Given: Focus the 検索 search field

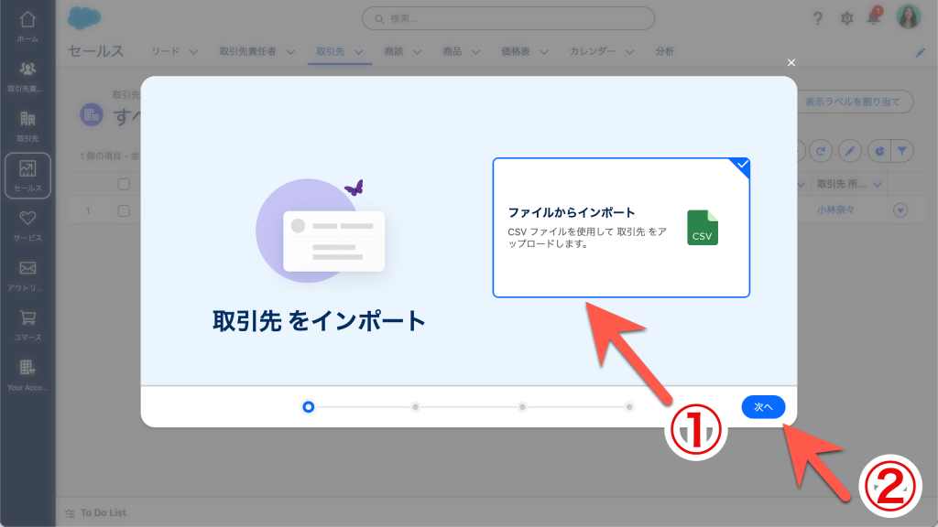Looking at the screenshot, I should tap(507, 18).
